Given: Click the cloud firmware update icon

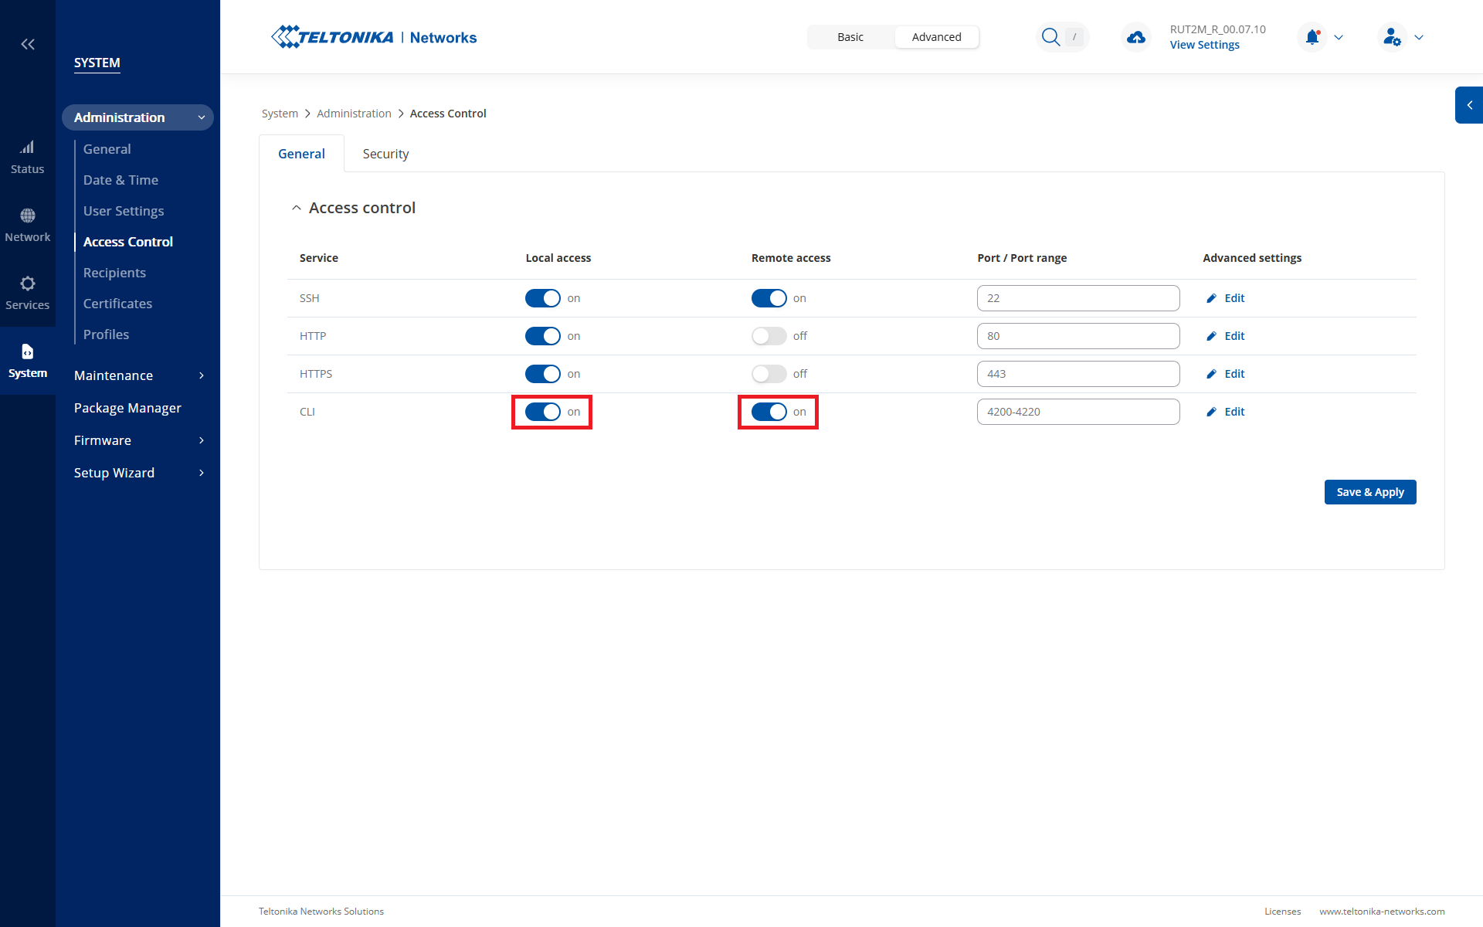Looking at the screenshot, I should [1136, 37].
